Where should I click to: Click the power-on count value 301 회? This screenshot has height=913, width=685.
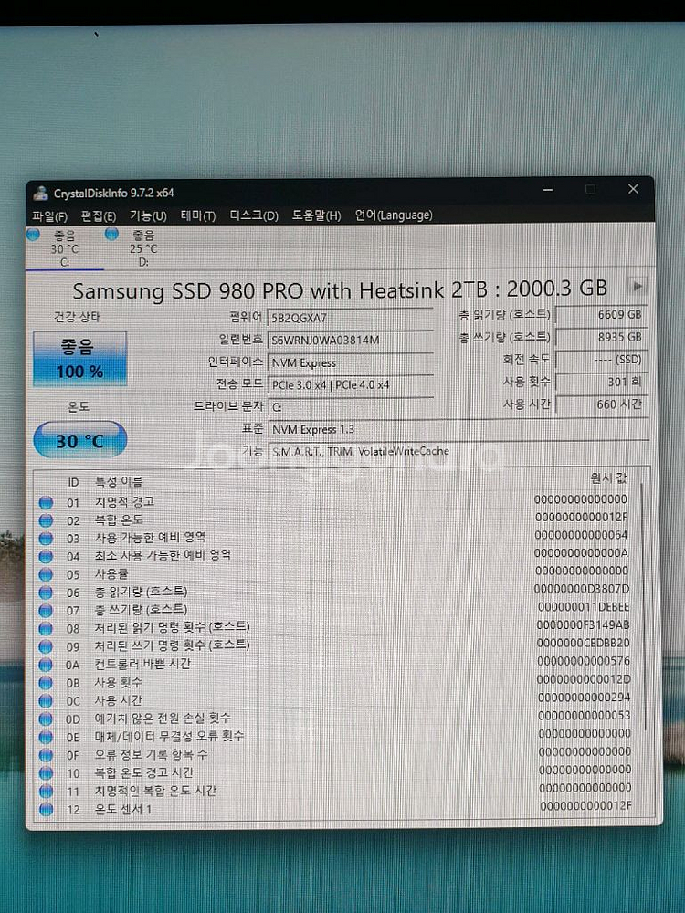click(602, 382)
